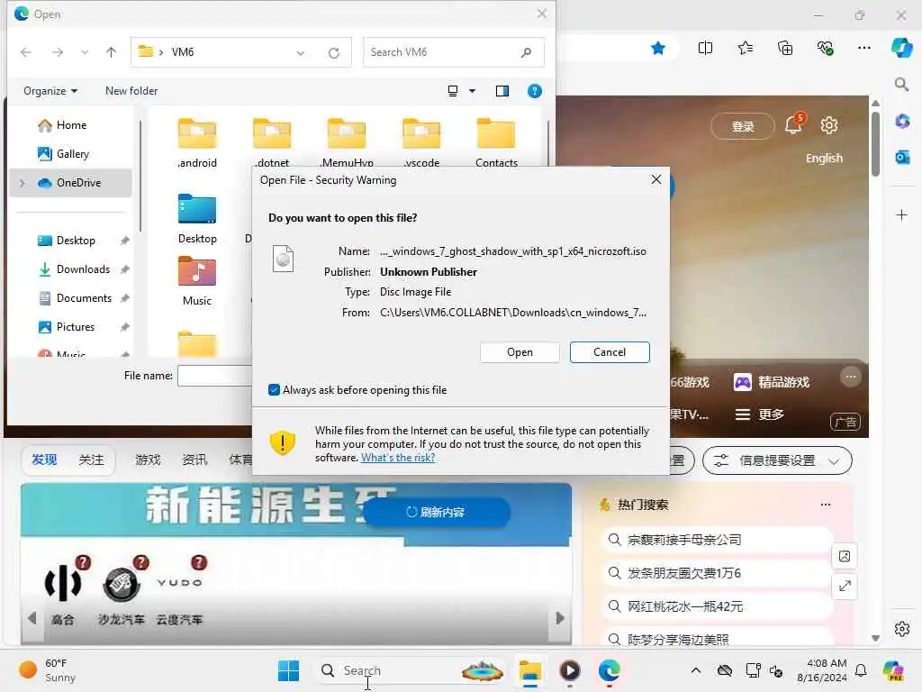Select Home in the navigation pane
The width and height of the screenshot is (922, 692).
pyautogui.click(x=71, y=124)
